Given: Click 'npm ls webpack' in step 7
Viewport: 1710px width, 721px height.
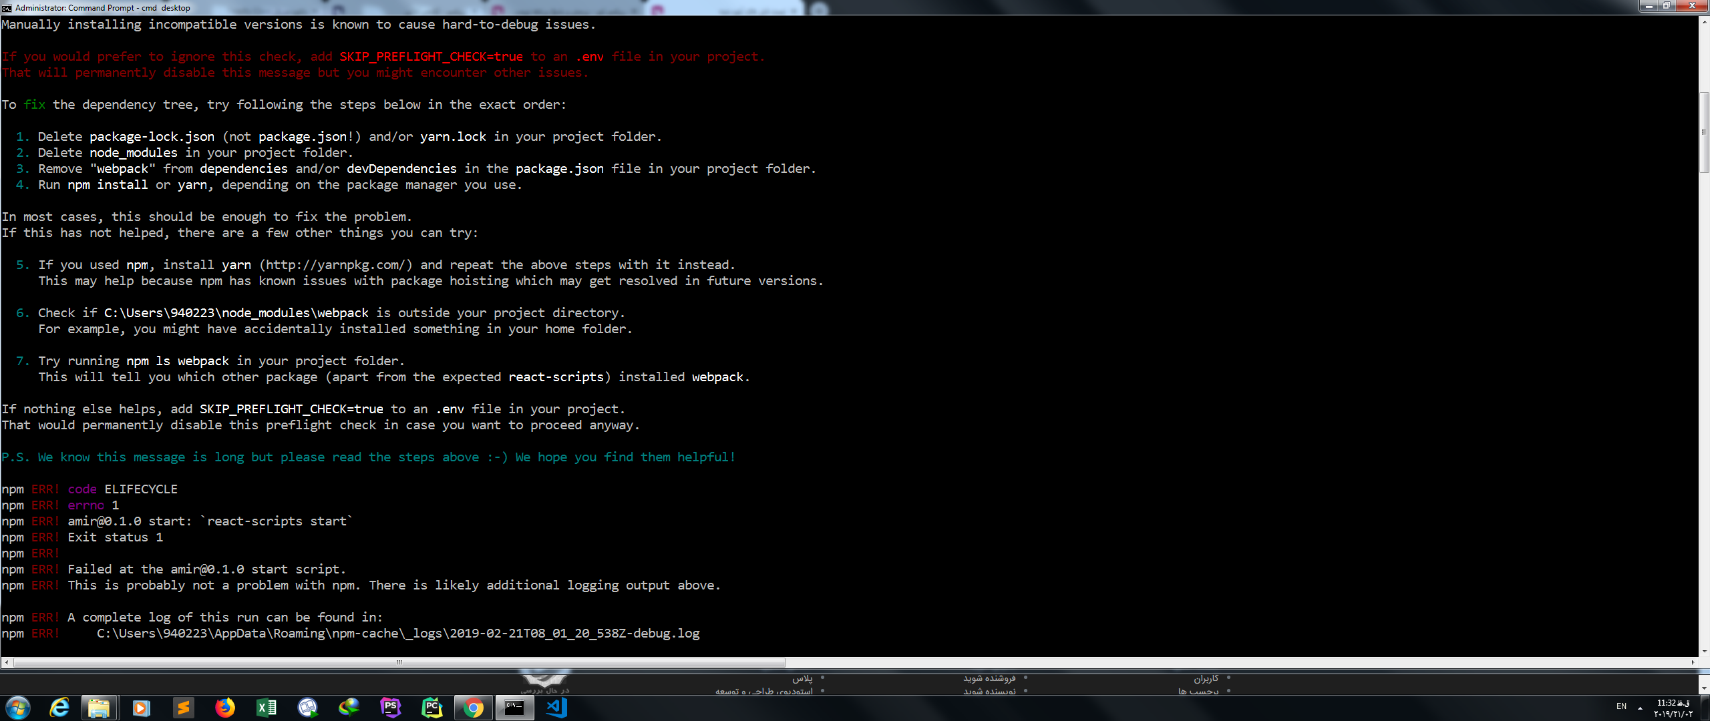Looking at the screenshot, I should tap(178, 361).
